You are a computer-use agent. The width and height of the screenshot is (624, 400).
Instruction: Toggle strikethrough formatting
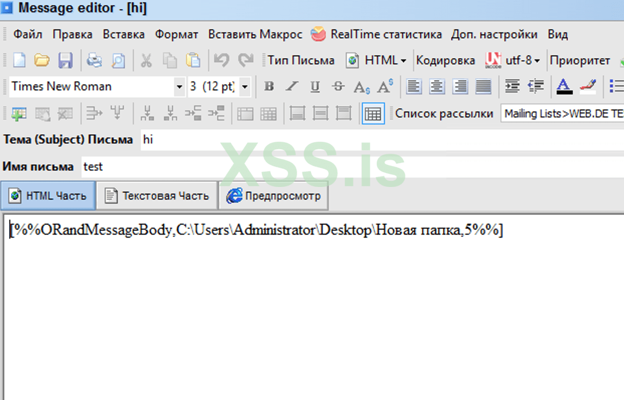point(338,86)
